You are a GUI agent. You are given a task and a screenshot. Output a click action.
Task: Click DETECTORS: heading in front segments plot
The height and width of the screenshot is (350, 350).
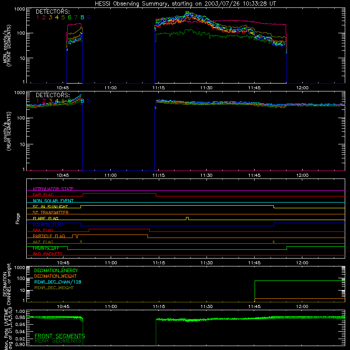point(53,12)
